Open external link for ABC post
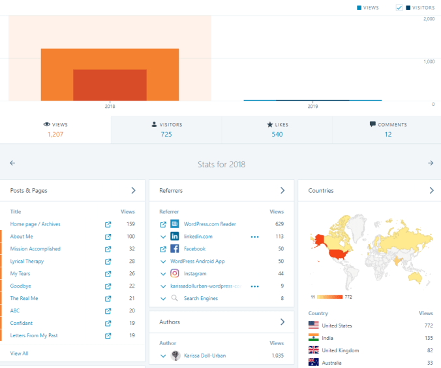 [108, 310]
